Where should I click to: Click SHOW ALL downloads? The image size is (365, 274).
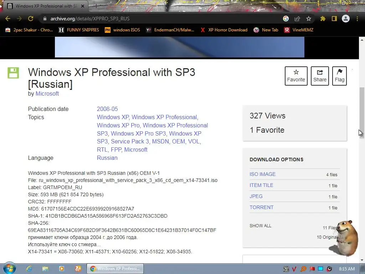pos(260,226)
